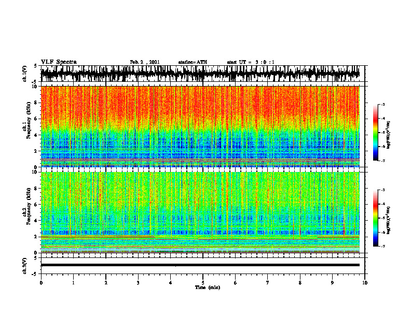This screenshot has width=411, height=317.
Task: Click time axis tick label 4
Action: tap(171, 283)
